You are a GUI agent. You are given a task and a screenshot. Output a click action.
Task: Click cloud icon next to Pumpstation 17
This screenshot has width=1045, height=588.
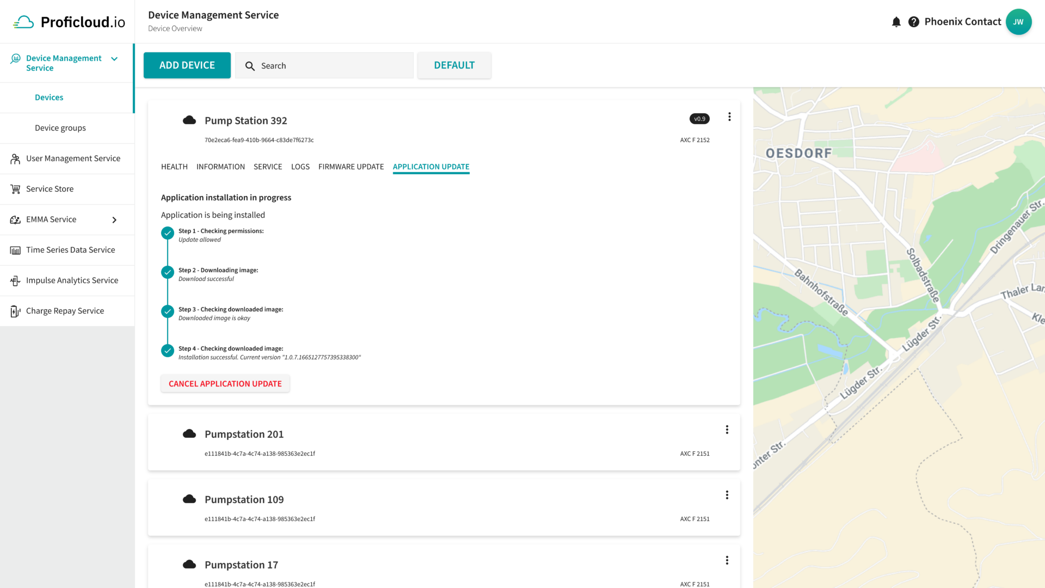pos(189,565)
